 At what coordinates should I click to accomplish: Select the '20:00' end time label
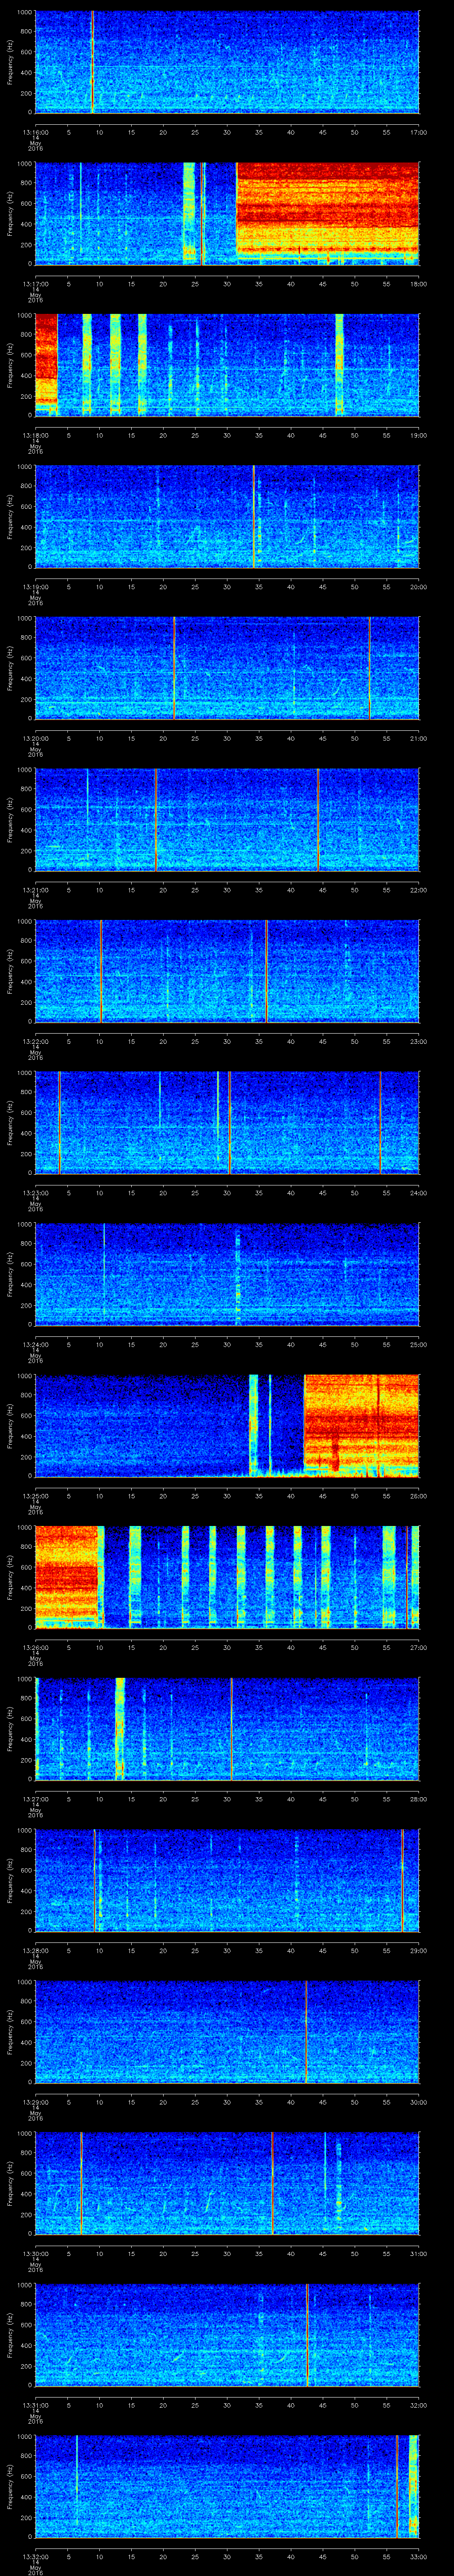418,587
